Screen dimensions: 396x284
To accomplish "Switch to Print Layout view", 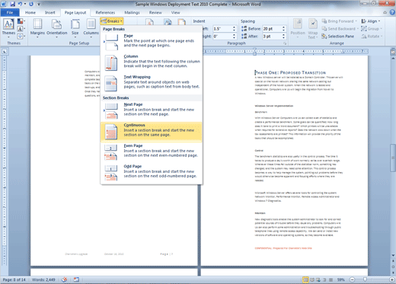I will pyautogui.click(x=305, y=279).
